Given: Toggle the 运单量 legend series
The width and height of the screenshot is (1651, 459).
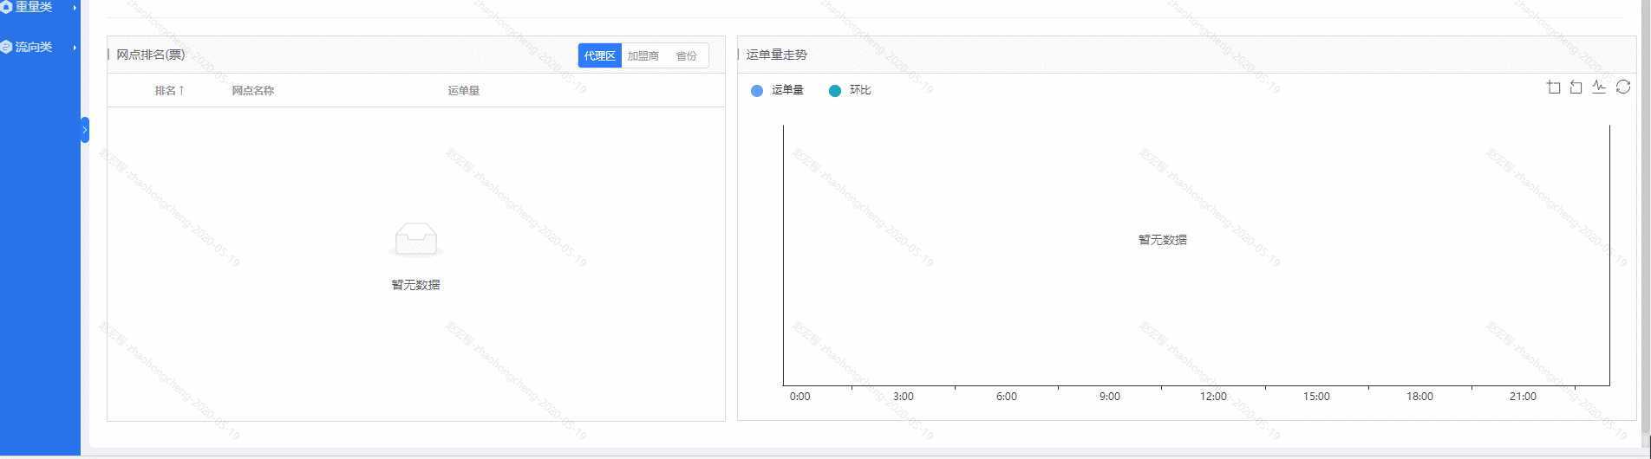Looking at the screenshot, I should click(778, 90).
